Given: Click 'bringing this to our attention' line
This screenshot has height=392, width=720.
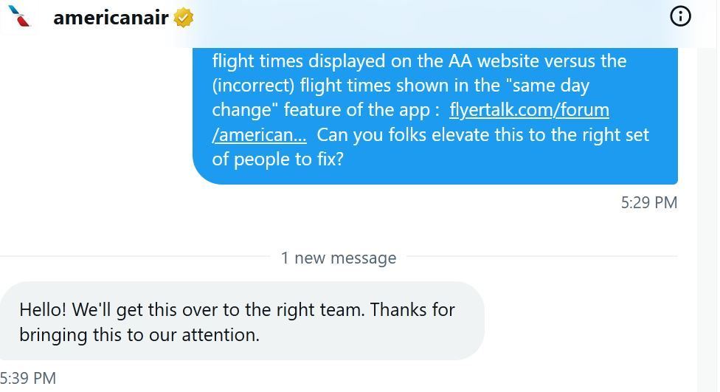Looking at the screenshot, I should pos(139,334).
